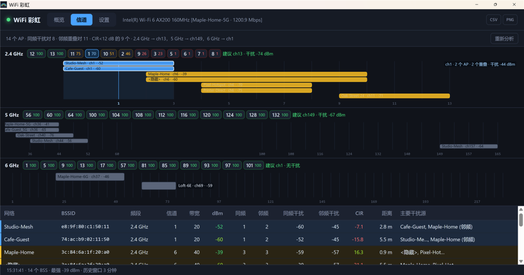Select 2.4 GHz channel chip 5
The height and width of the screenshot is (275, 524).
click(x=173, y=54)
